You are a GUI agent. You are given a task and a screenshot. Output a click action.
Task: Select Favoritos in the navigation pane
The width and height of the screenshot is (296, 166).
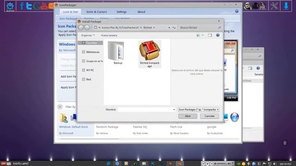(x=90, y=43)
